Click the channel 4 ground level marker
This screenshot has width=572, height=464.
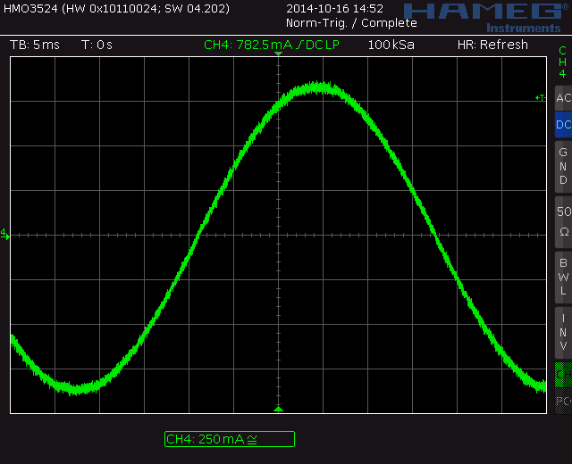click(x=4, y=234)
